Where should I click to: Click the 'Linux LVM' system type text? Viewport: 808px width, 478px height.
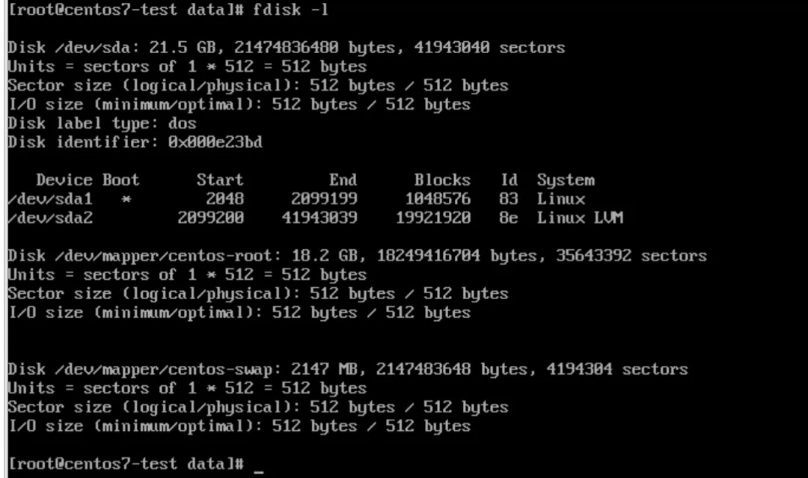581,218
